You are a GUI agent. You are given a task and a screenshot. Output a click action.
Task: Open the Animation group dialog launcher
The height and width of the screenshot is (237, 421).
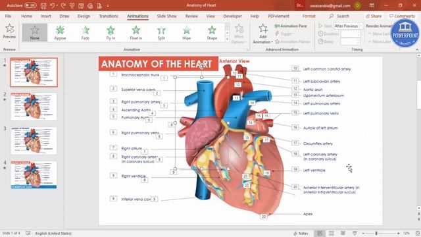(x=247, y=50)
